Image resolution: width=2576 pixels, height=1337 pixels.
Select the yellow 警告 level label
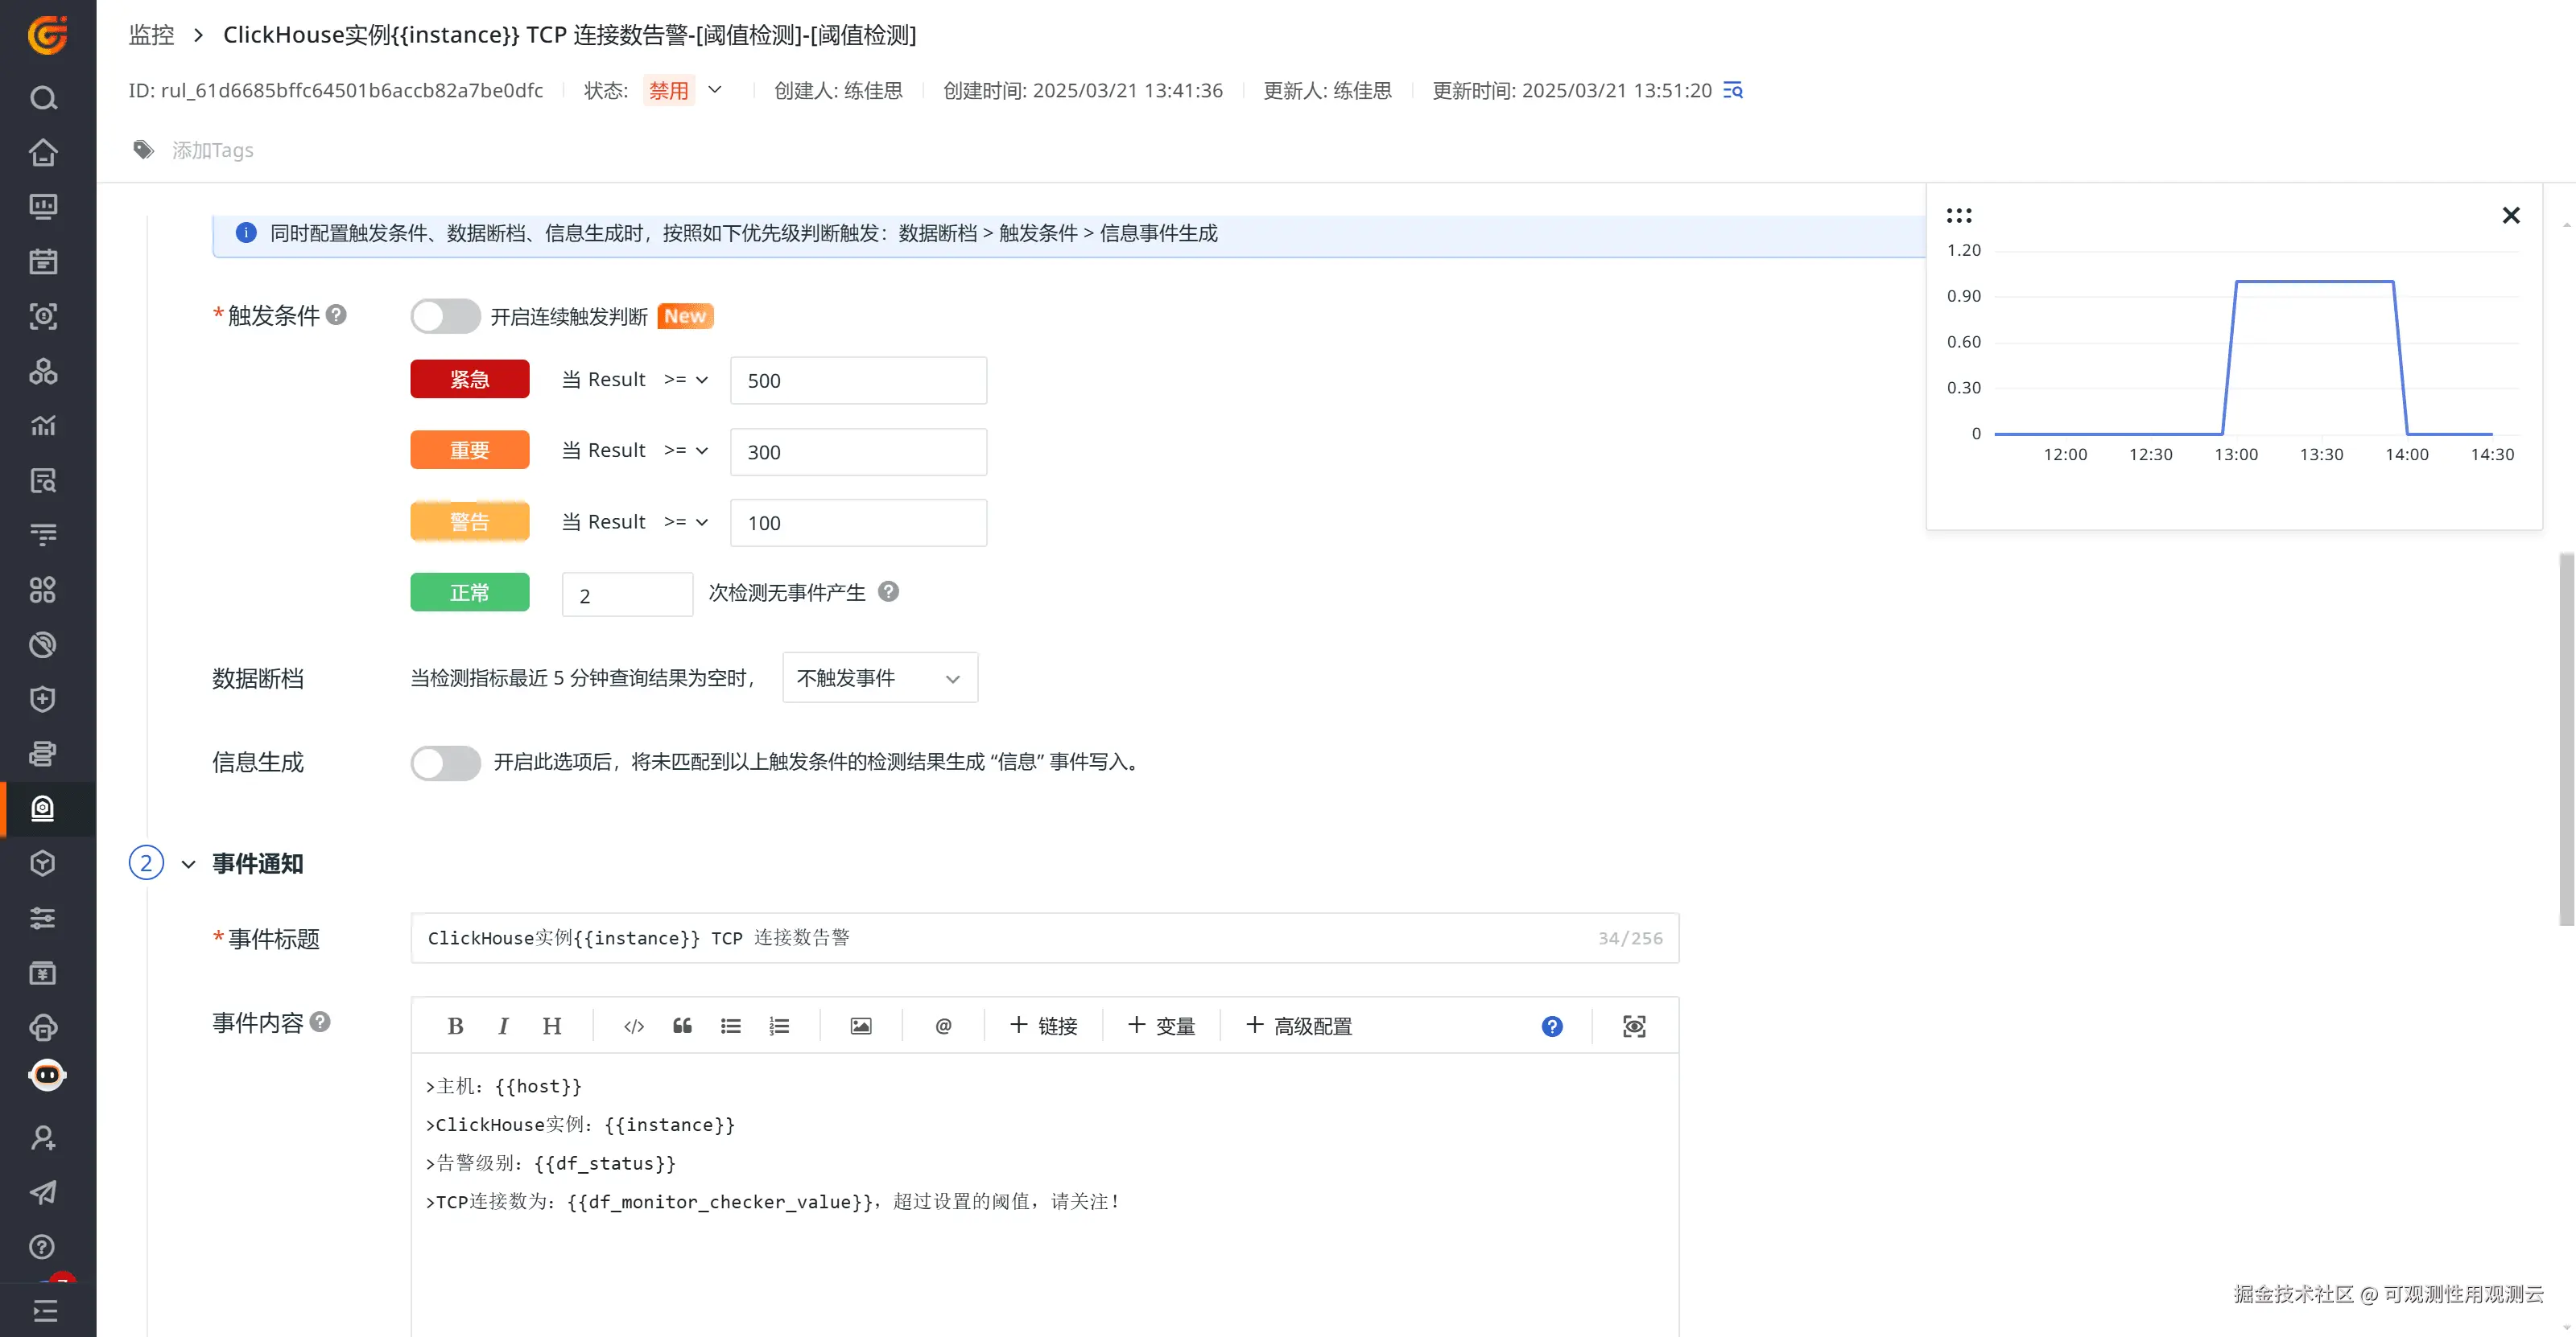pos(470,521)
